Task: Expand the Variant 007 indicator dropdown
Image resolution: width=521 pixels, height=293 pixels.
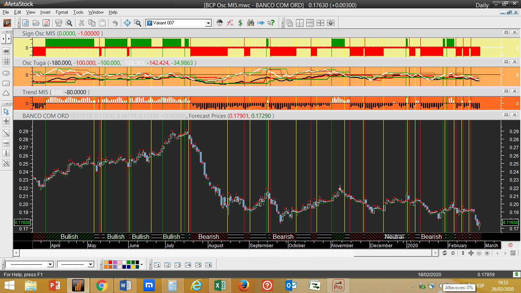Action: coord(208,23)
